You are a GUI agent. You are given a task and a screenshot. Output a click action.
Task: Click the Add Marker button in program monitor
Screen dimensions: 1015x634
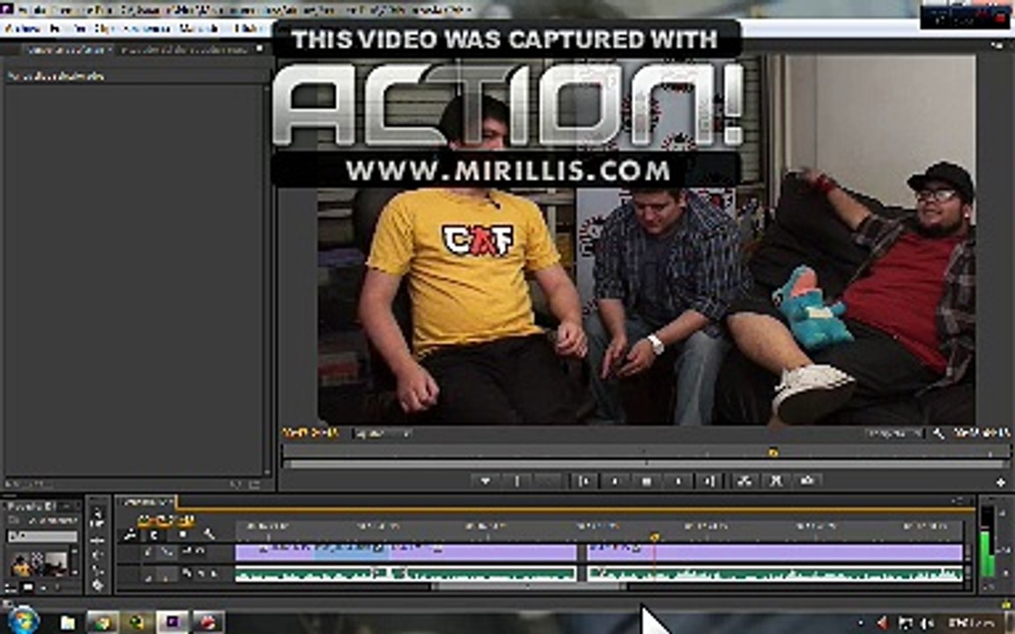tap(485, 481)
